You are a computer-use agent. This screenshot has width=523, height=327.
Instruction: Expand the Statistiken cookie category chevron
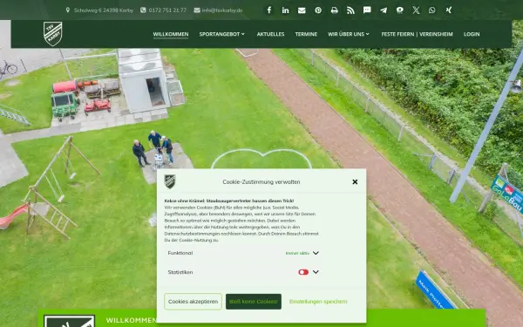[x=316, y=272]
